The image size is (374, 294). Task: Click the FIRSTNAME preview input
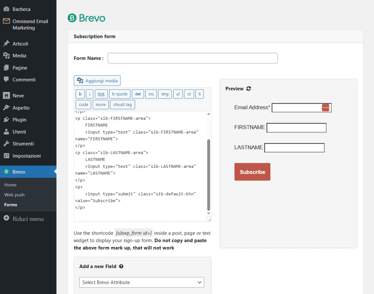297,128
